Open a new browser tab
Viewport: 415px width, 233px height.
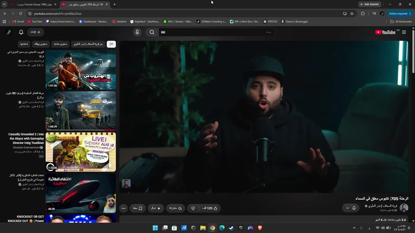[x=114, y=5]
